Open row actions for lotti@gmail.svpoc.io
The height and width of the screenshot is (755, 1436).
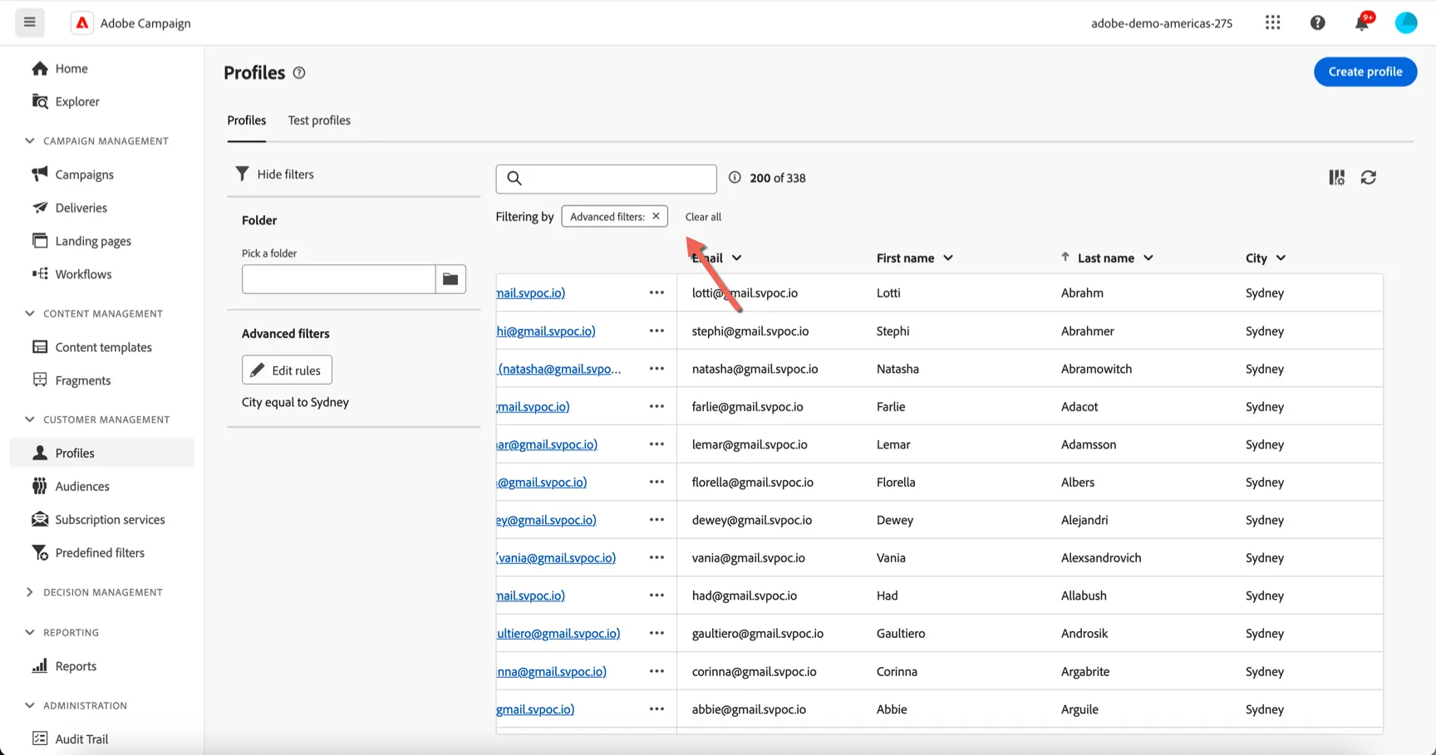(657, 292)
